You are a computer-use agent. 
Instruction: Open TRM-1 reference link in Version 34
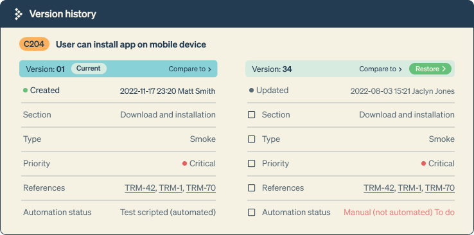coord(409,188)
